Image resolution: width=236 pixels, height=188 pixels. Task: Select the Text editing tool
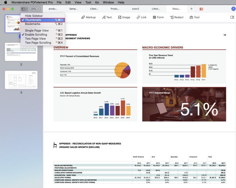107,17
